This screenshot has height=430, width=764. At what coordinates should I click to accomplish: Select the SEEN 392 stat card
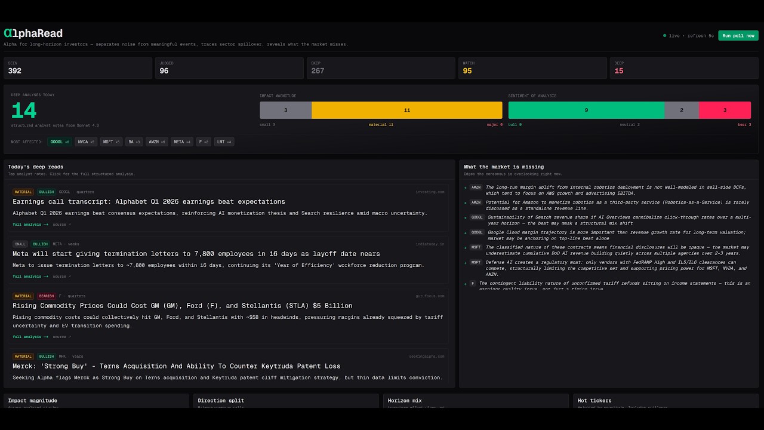(78, 68)
